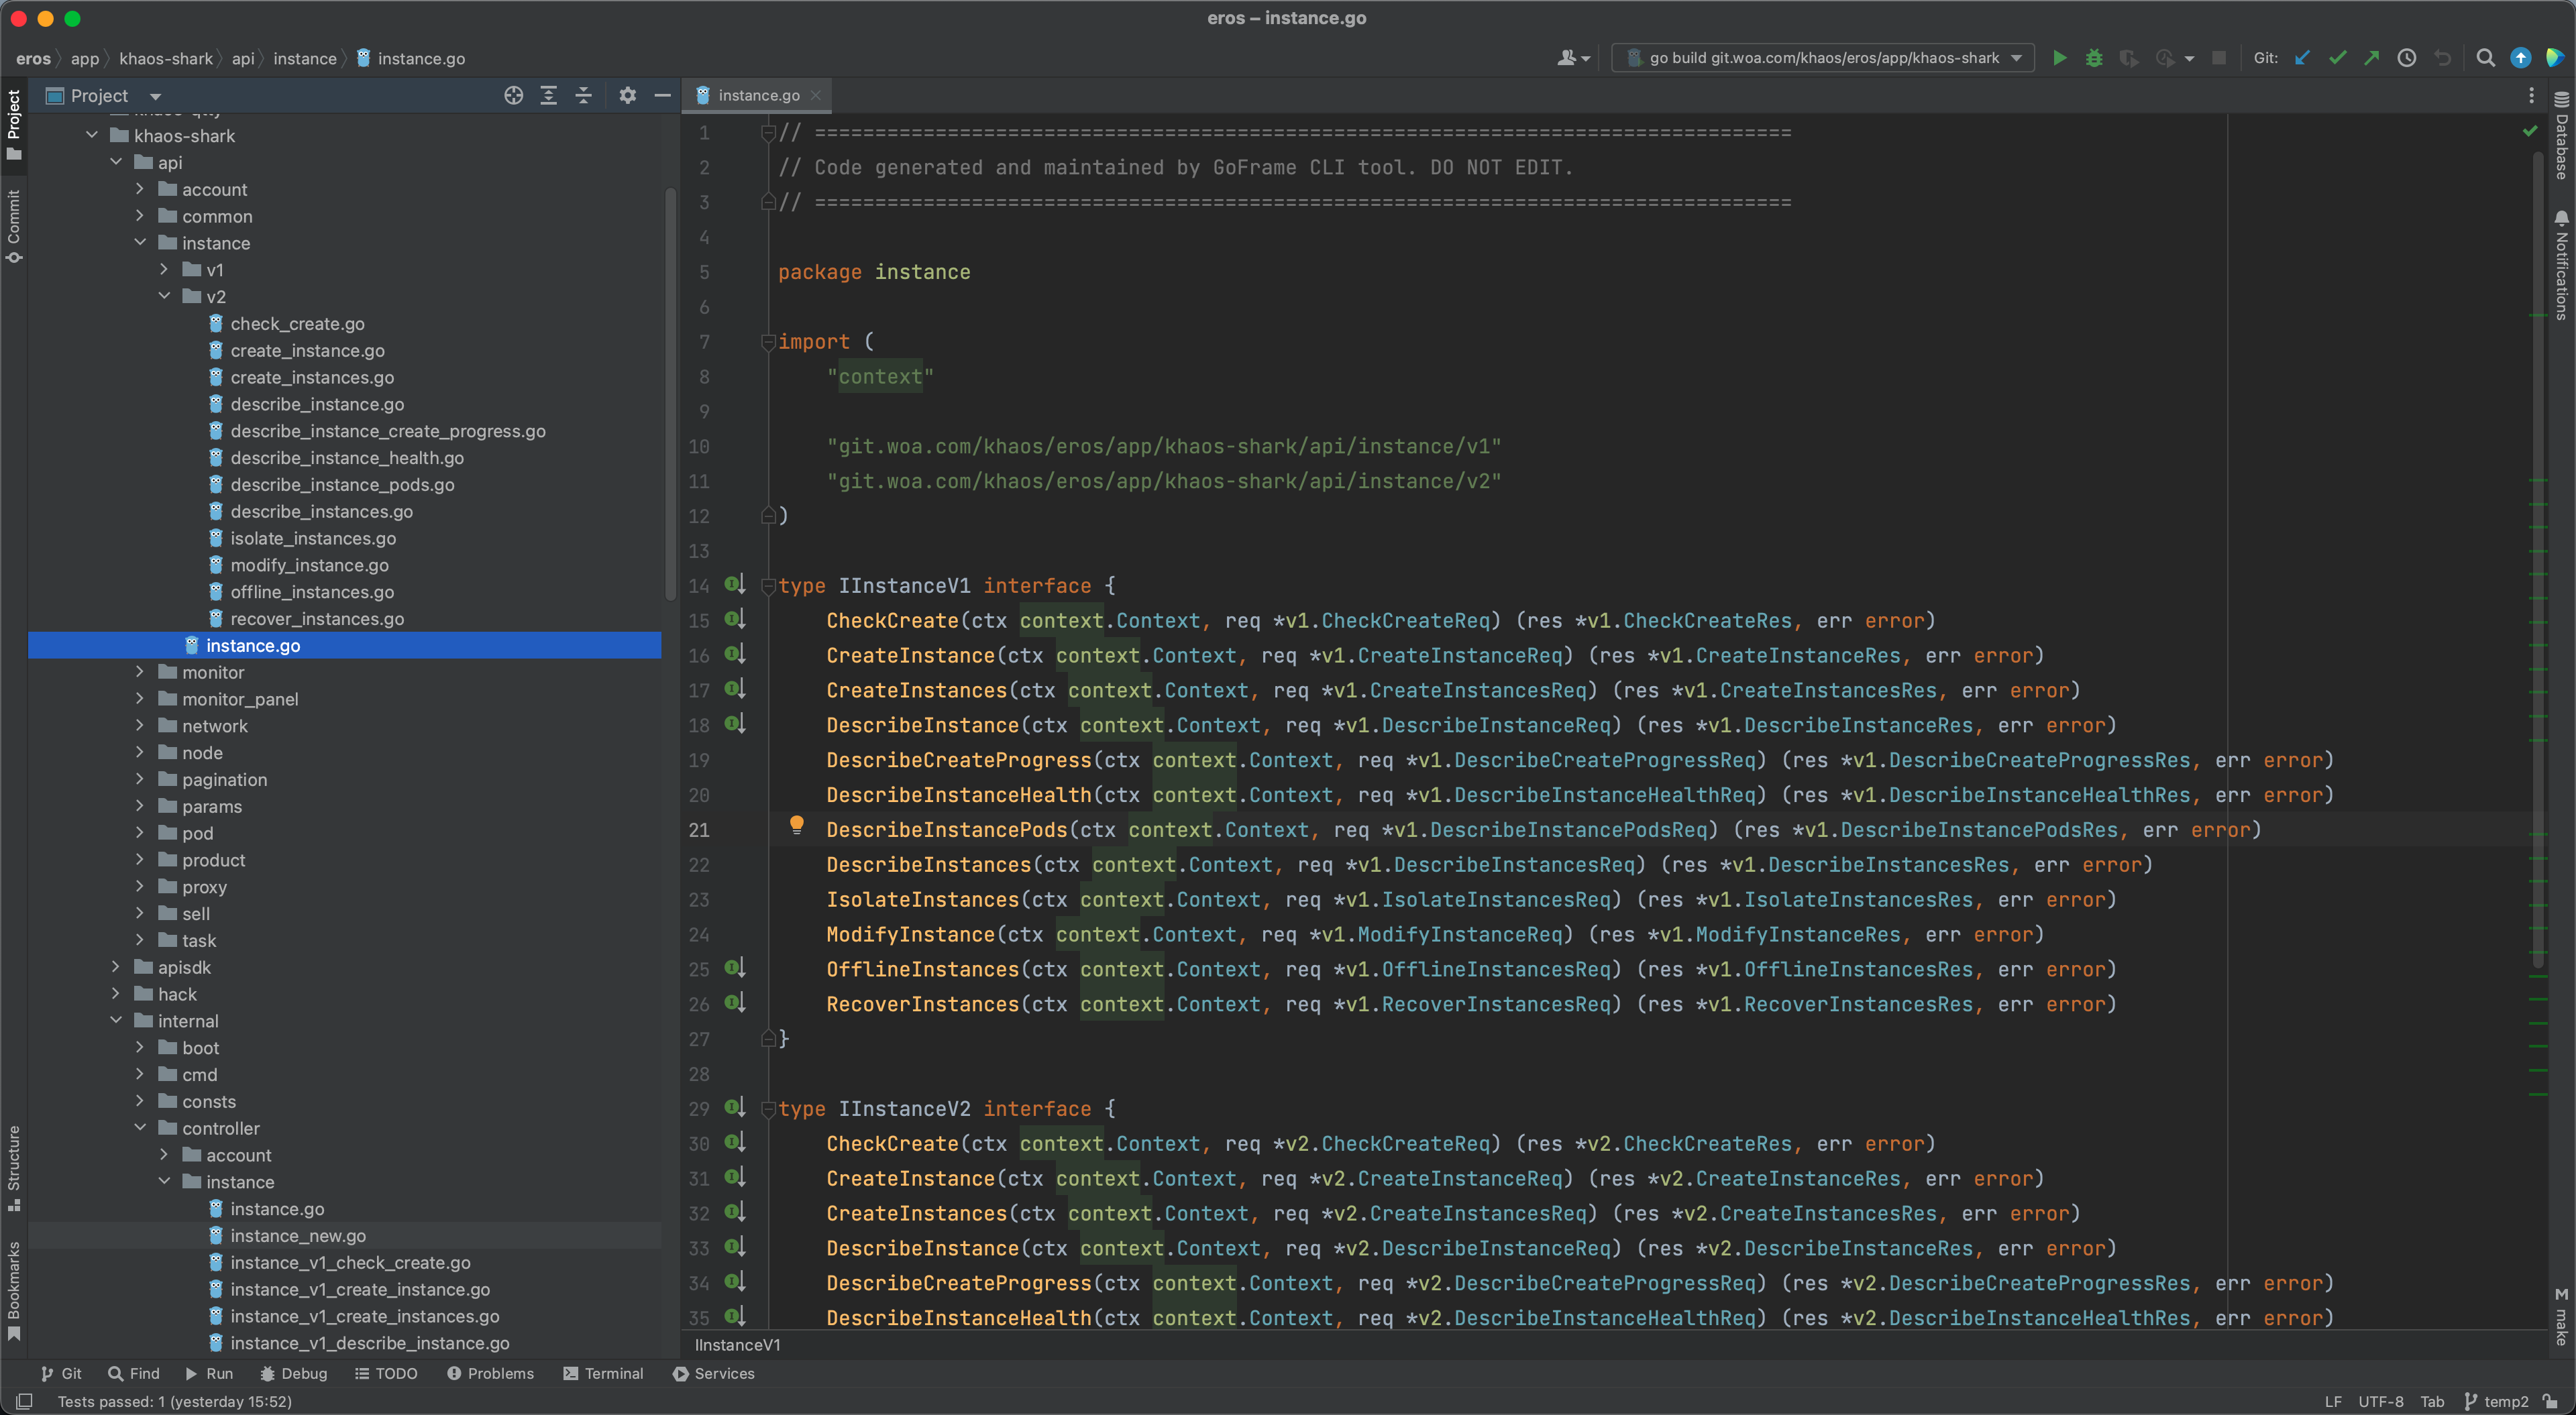
Task: Push commits with the green arrow icon
Action: (2371, 58)
